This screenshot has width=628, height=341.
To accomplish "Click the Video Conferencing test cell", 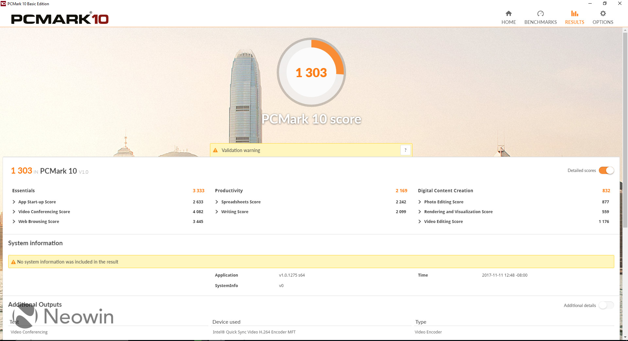I will [x=29, y=332].
